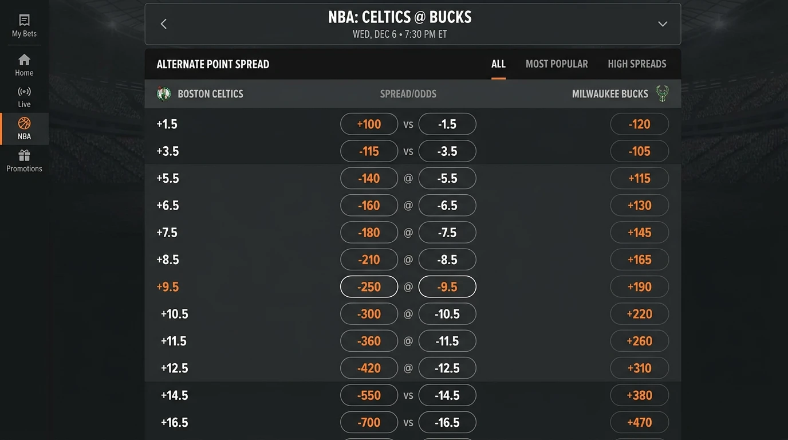This screenshot has height=440, width=788.
Task: Select Celtics -420 odds at +12.5
Action: (x=369, y=368)
